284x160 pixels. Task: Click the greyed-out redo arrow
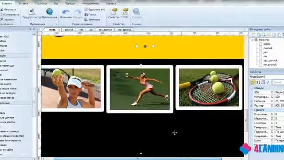click(x=78, y=12)
